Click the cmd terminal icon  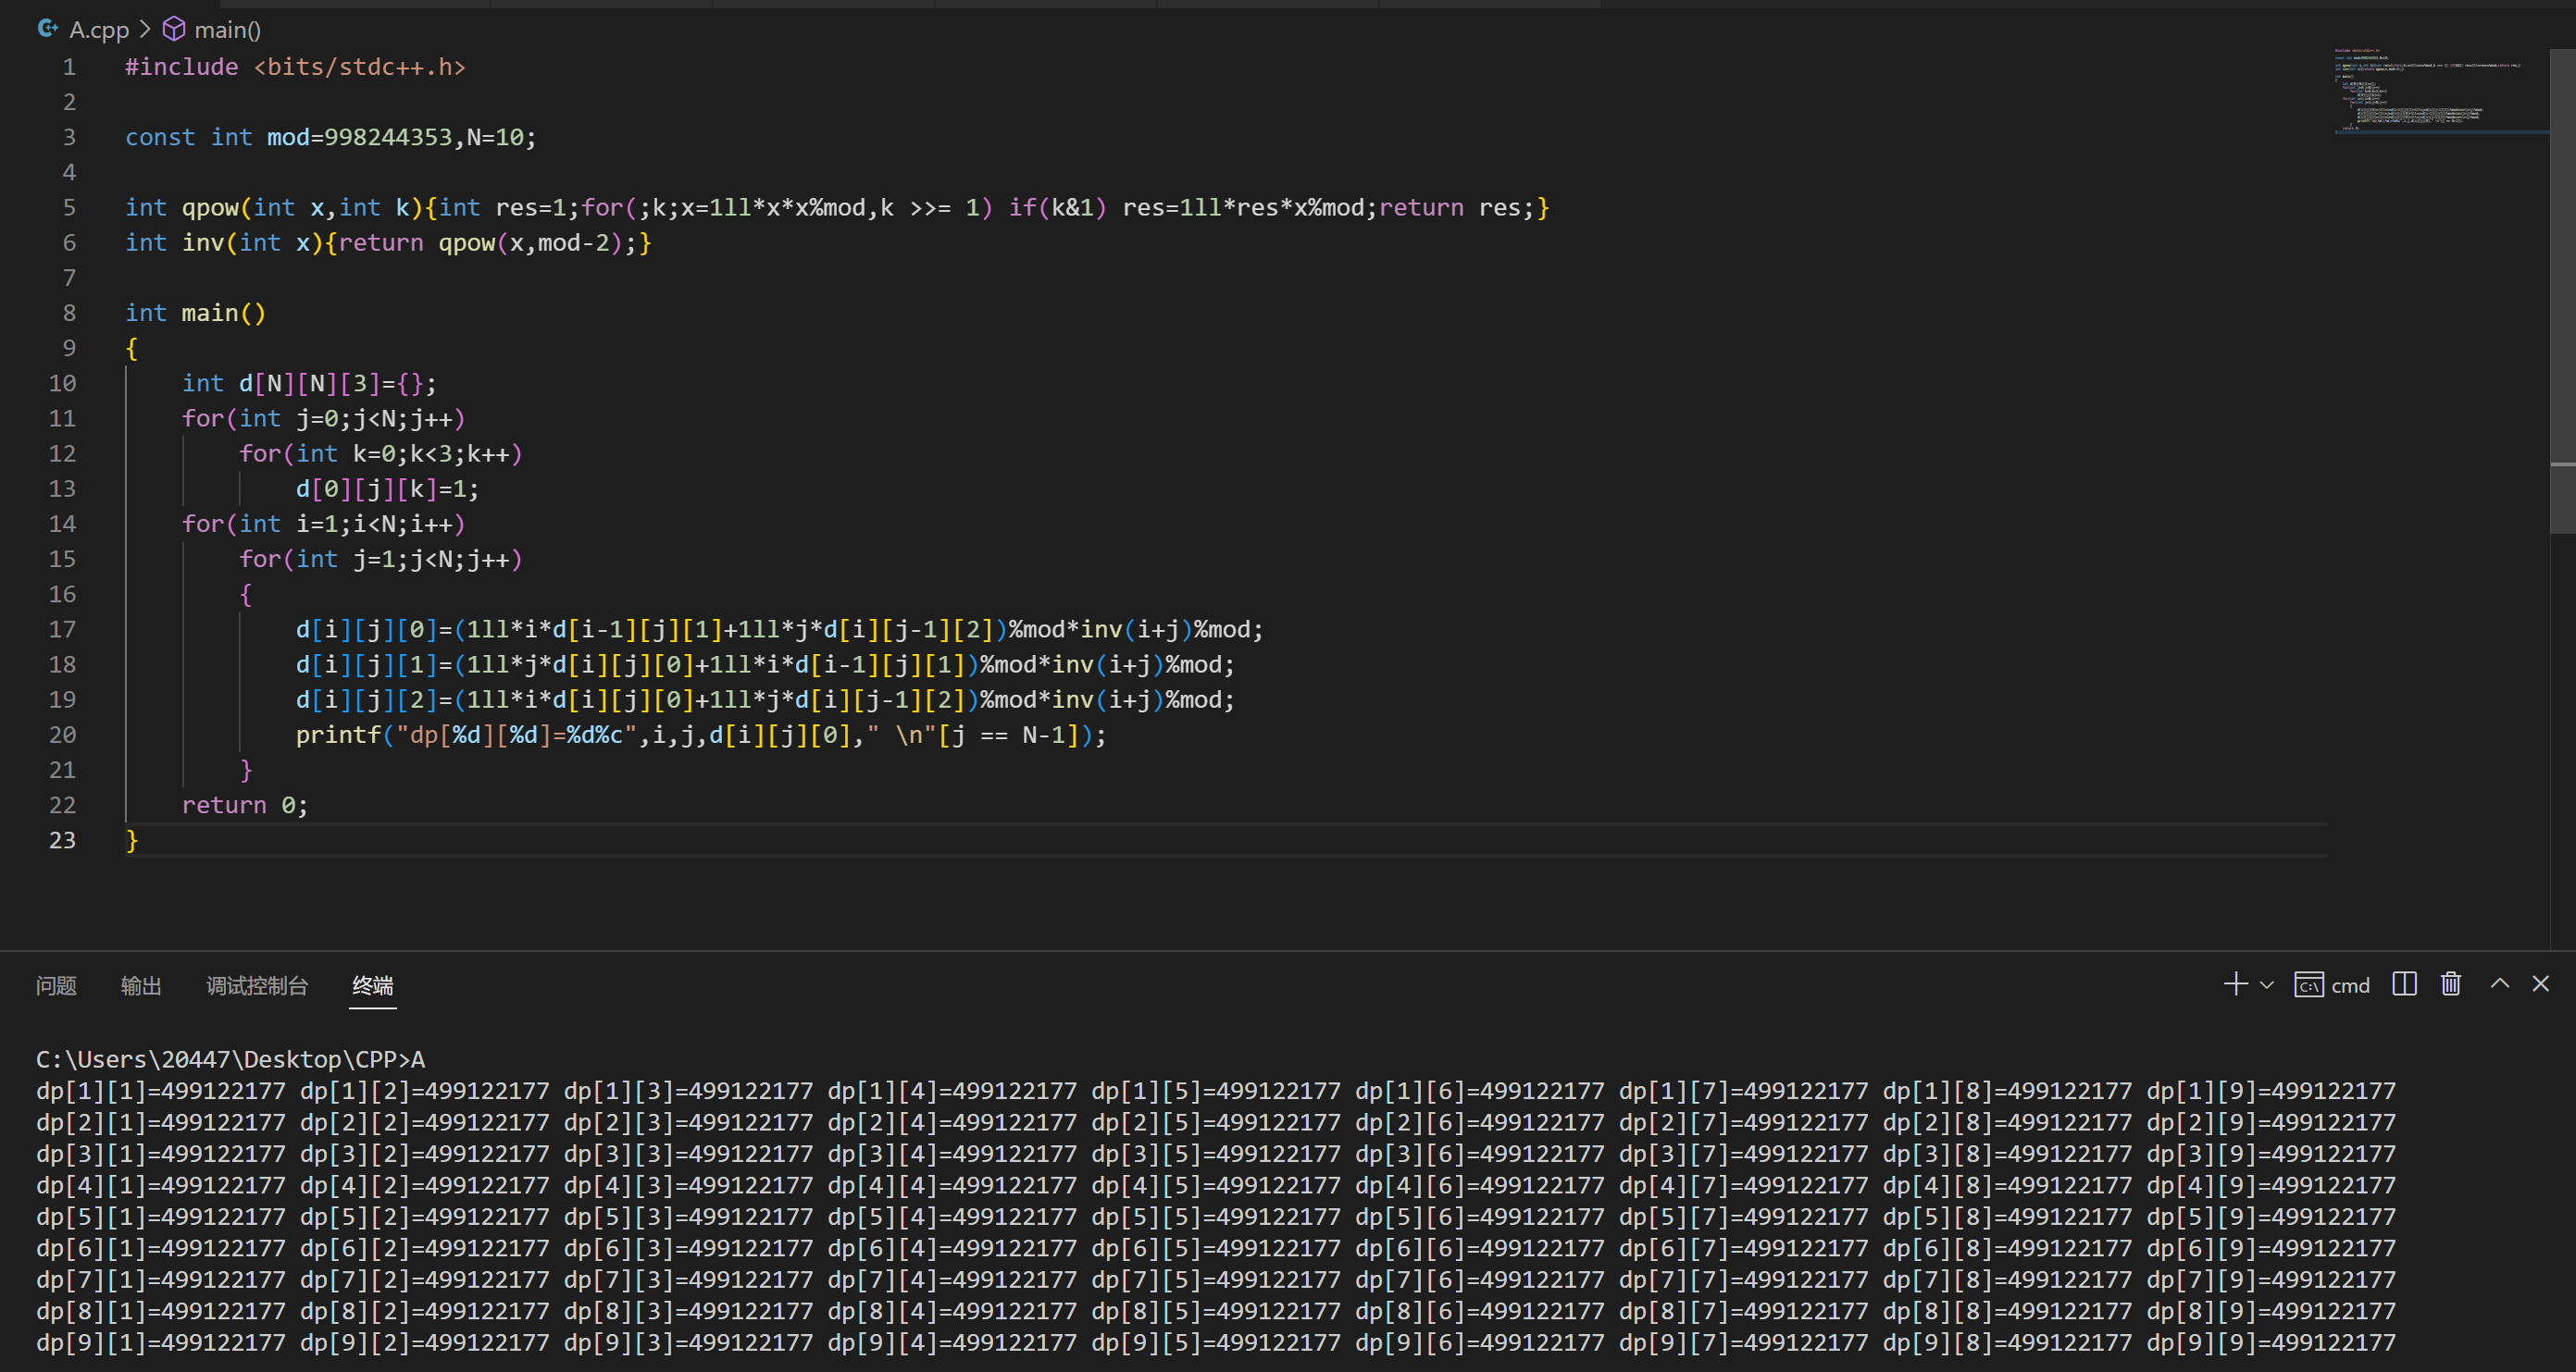click(x=2309, y=984)
